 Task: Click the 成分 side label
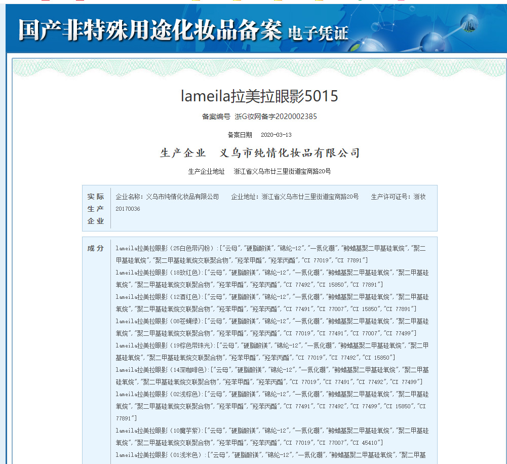click(96, 248)
